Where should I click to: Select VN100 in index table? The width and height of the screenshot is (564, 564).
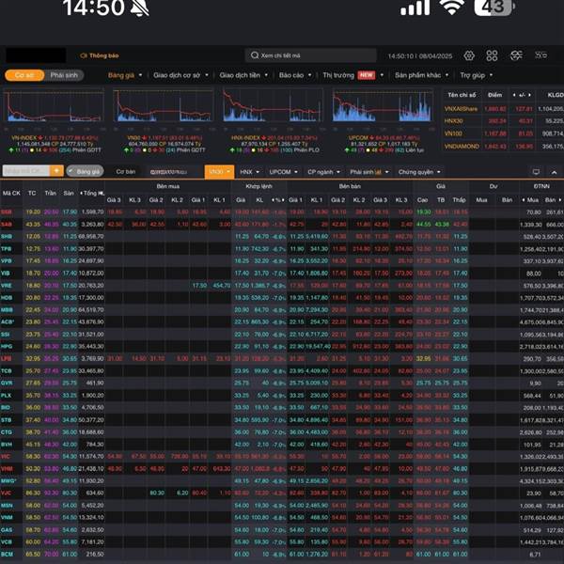tap(453, 133)
